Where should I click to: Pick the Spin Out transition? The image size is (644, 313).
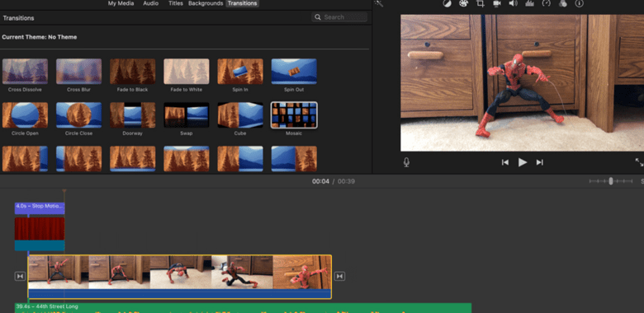click(294, 72)
